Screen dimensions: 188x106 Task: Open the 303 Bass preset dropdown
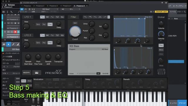click(x=57, y=9)
